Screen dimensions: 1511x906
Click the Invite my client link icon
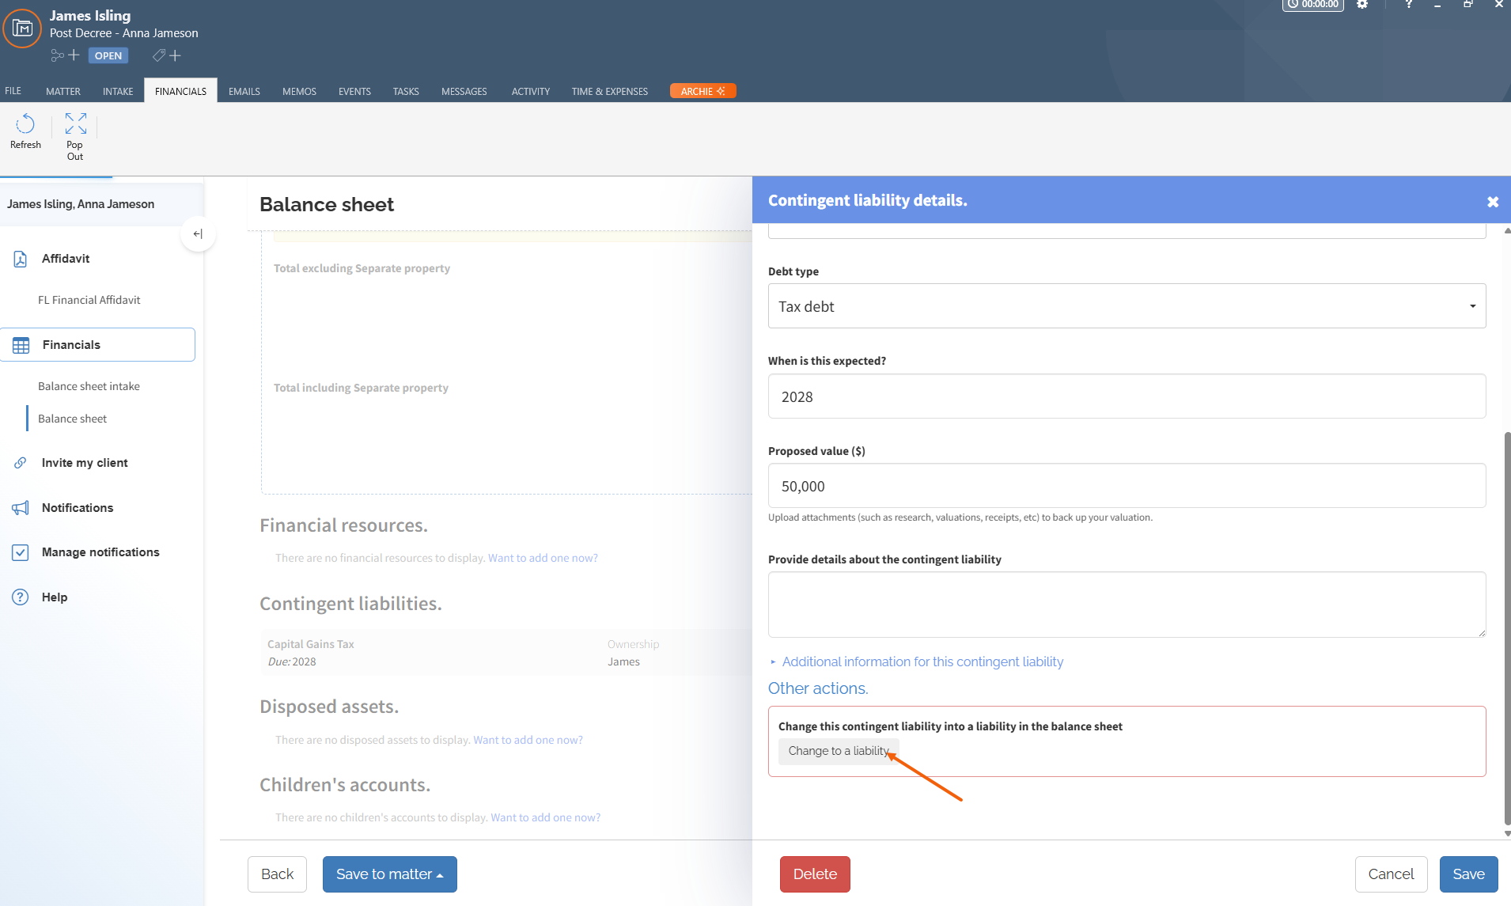21,463
